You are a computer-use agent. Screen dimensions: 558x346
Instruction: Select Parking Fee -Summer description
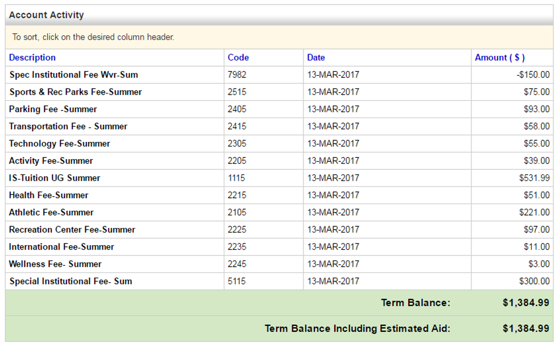53,109
